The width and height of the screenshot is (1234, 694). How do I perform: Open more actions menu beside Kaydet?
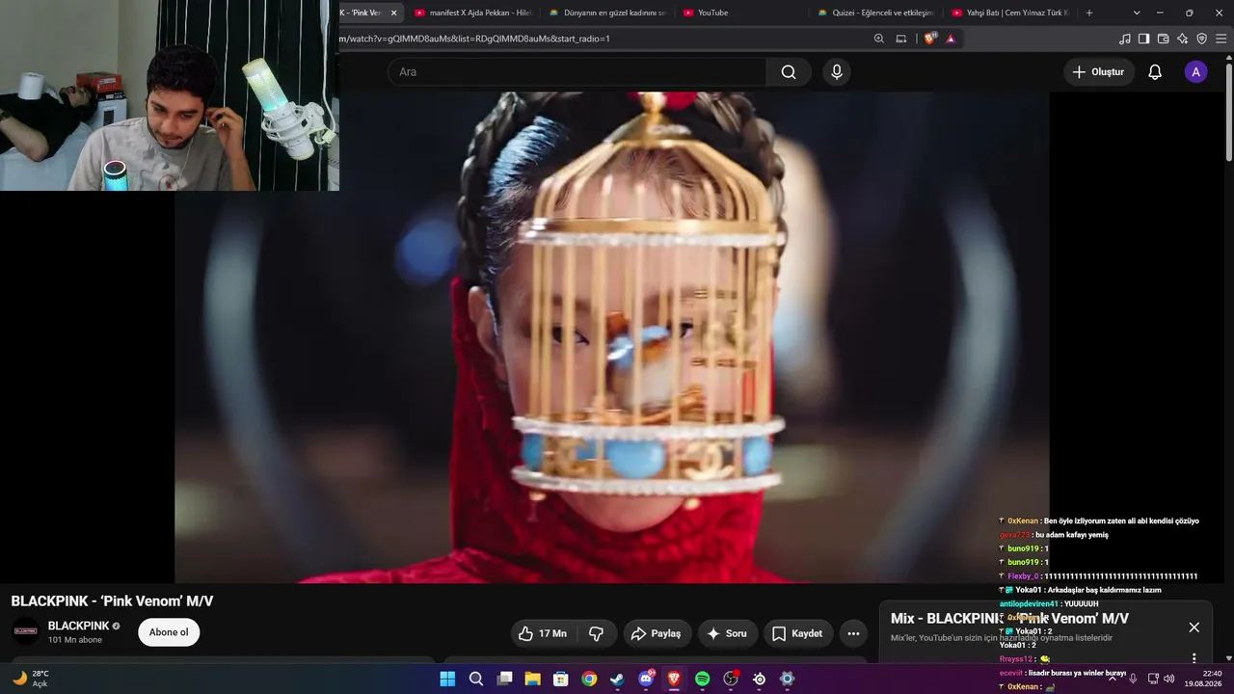click(x=853, y=633)
